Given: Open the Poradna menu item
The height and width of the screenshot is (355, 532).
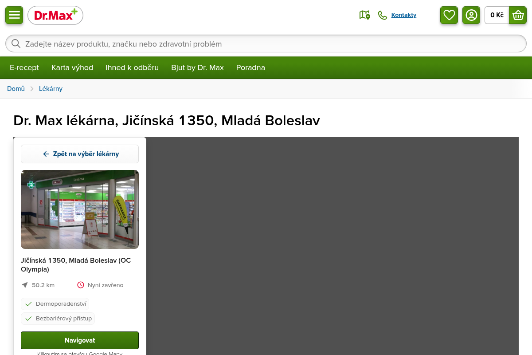Looking at the screenshot, I should (x=250, y=67).
